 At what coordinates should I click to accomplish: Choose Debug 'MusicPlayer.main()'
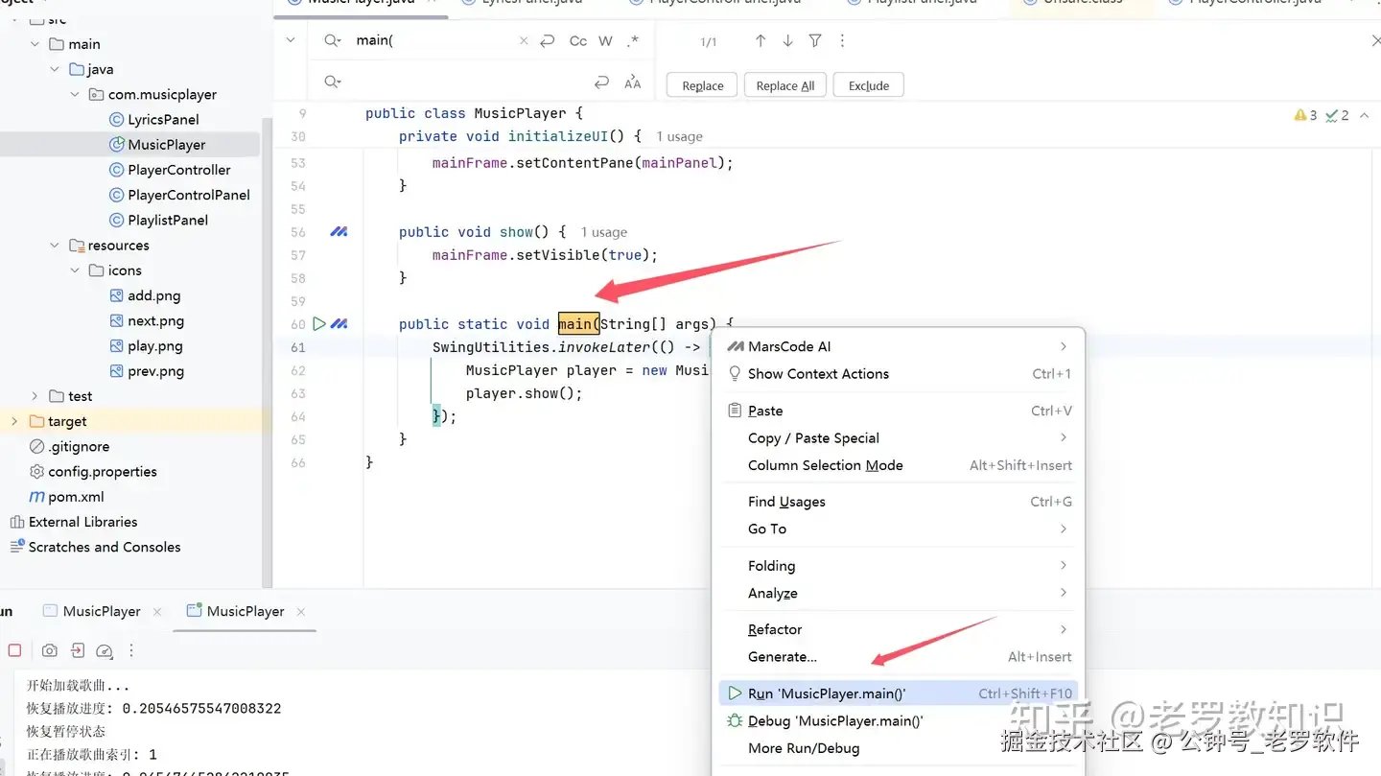pyautogui.click(x=897, y=721)
